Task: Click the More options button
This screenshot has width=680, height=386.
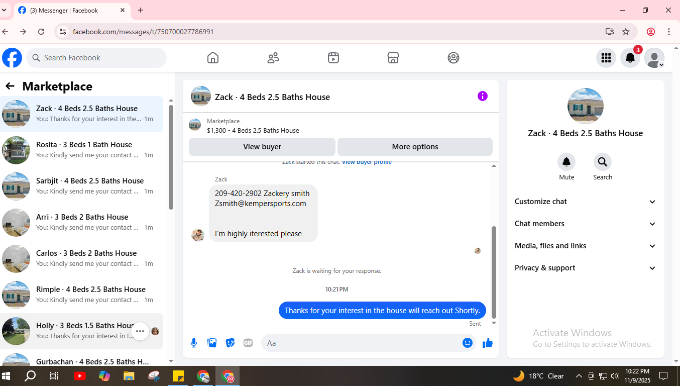Action: [415, 147]
